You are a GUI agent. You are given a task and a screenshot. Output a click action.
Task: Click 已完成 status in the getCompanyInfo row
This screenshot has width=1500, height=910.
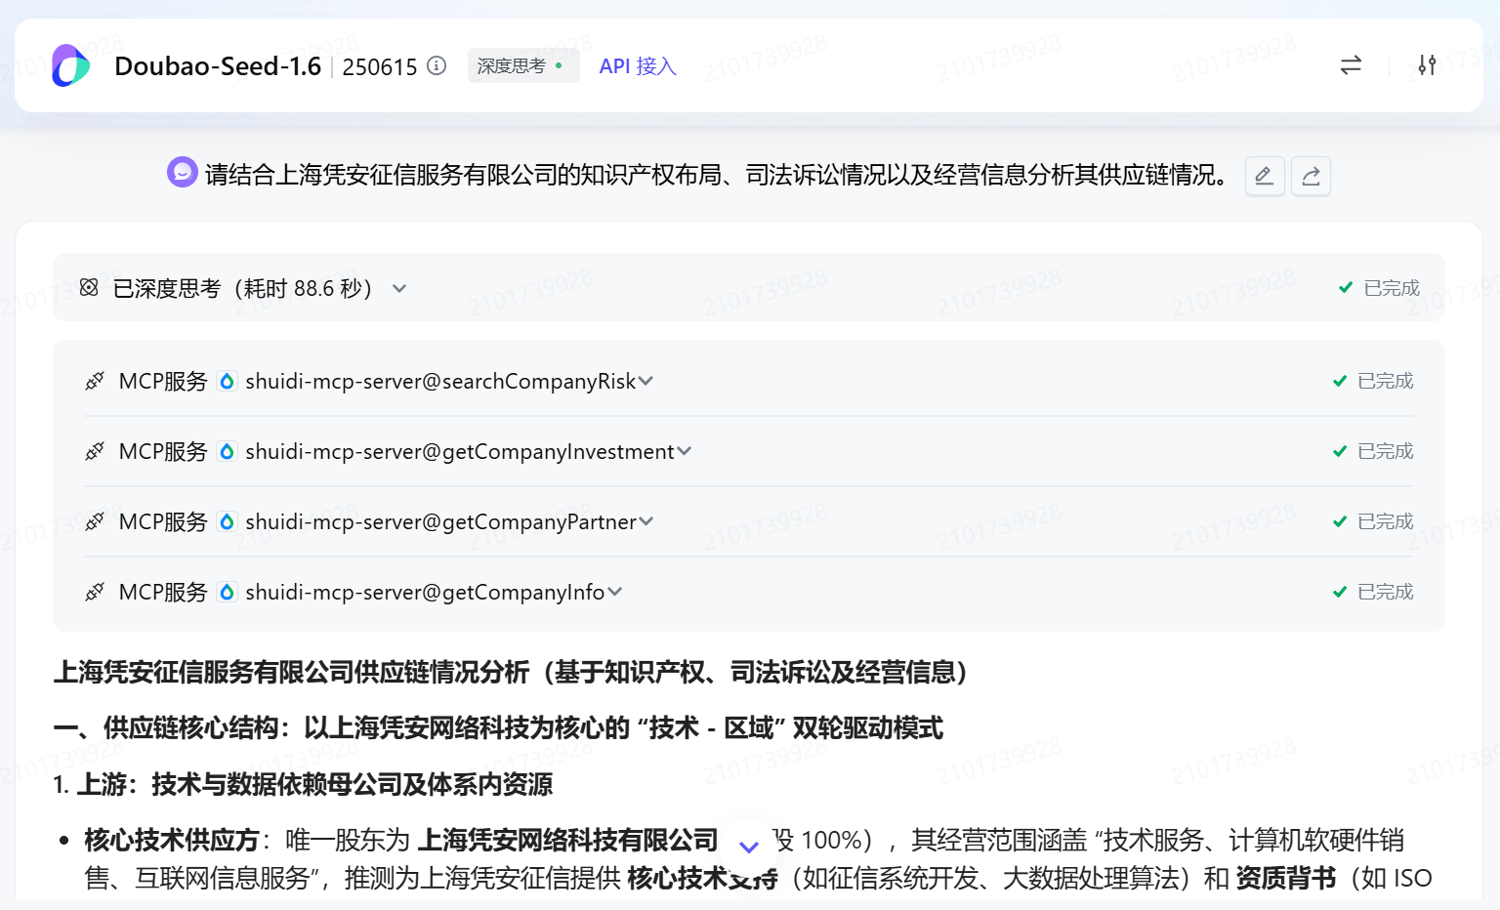1373,592
